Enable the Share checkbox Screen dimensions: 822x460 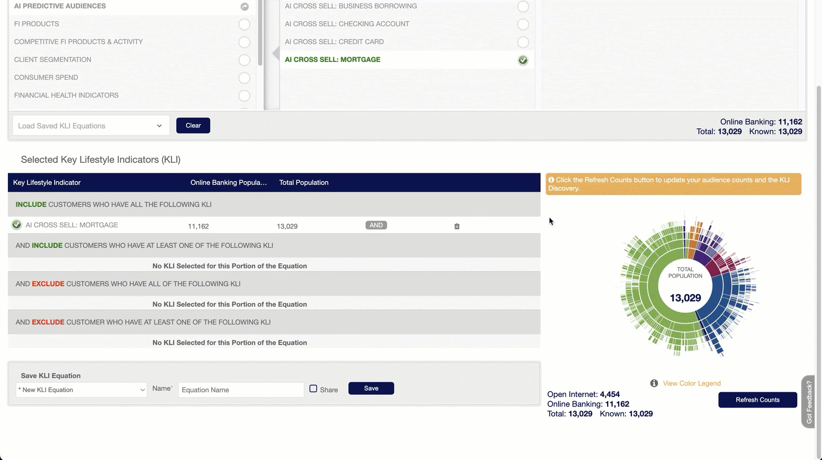click(x=313, y=389)
